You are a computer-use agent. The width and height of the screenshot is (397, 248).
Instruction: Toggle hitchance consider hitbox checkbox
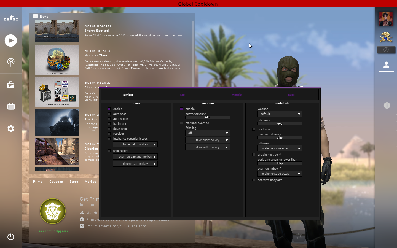[109, 139]
